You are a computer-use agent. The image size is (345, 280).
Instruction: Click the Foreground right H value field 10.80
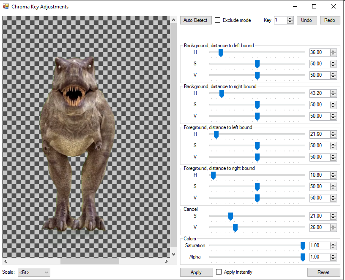coord(320,175)
